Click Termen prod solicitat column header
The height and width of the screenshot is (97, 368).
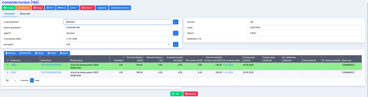(252, 59)
